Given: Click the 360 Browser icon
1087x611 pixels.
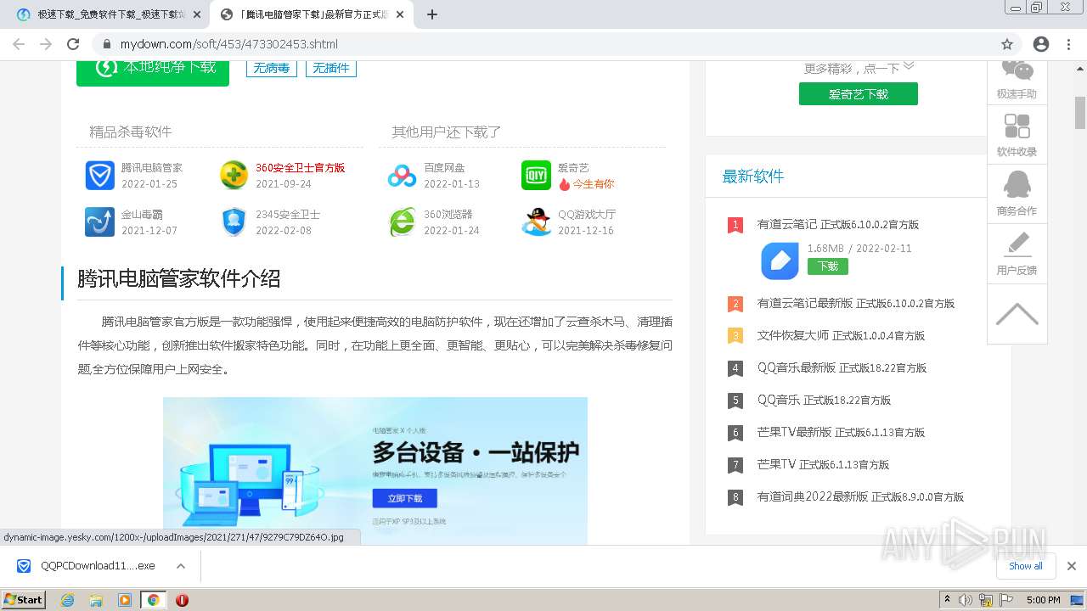Looking at the screenshot, I should point(403,222).
